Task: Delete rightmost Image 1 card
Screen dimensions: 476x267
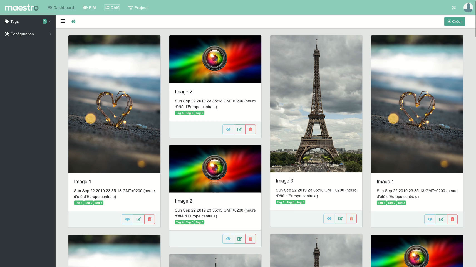Action: [x=452, y=219]
